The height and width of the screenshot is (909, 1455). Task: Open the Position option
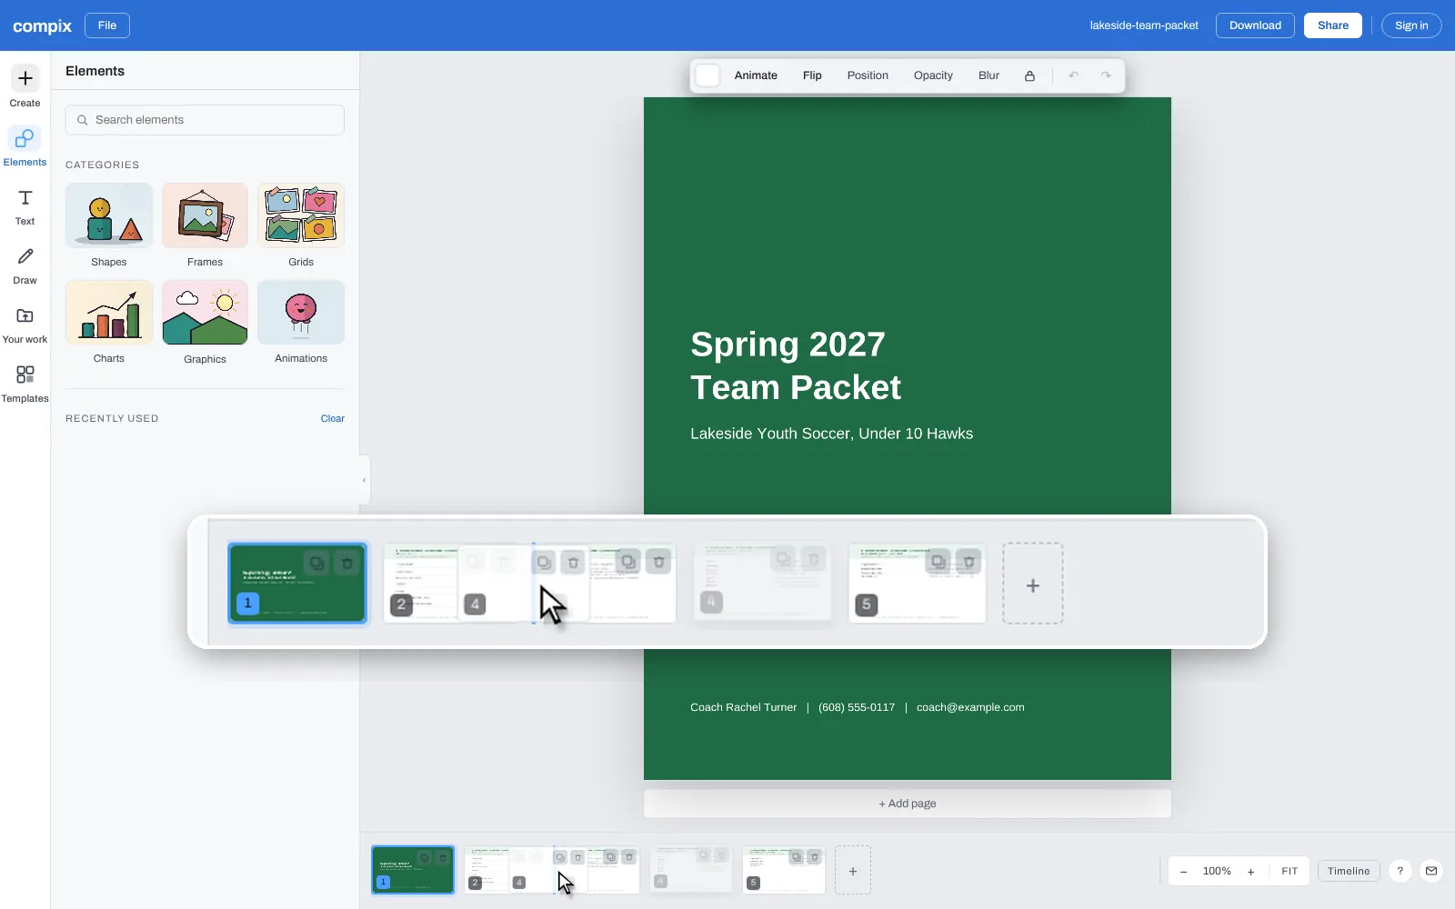tap(868, 75)
